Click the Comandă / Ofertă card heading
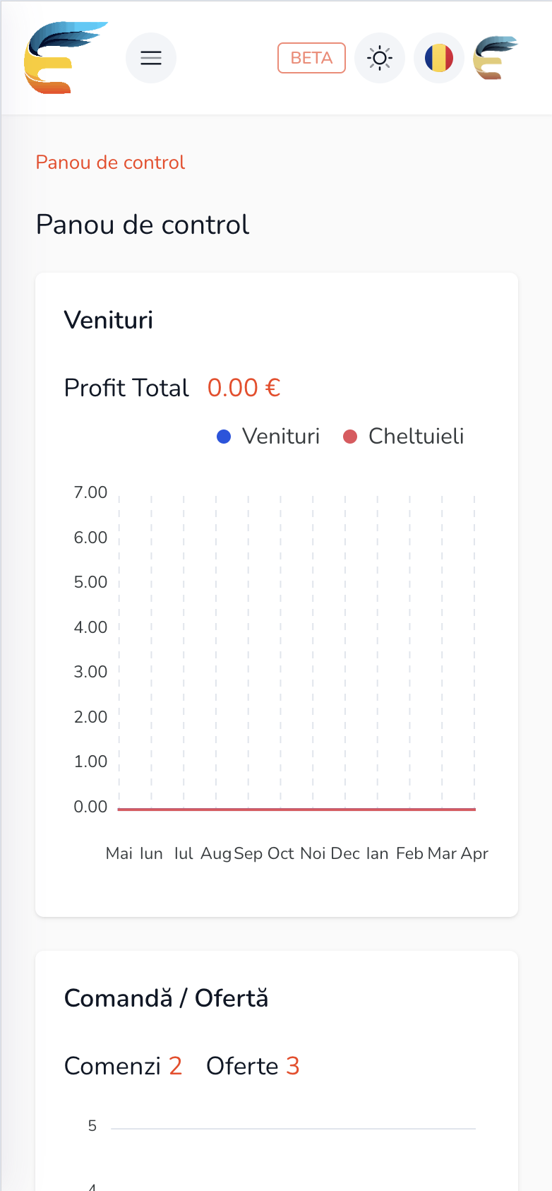 pyautogui.click(x=166, y=998)
